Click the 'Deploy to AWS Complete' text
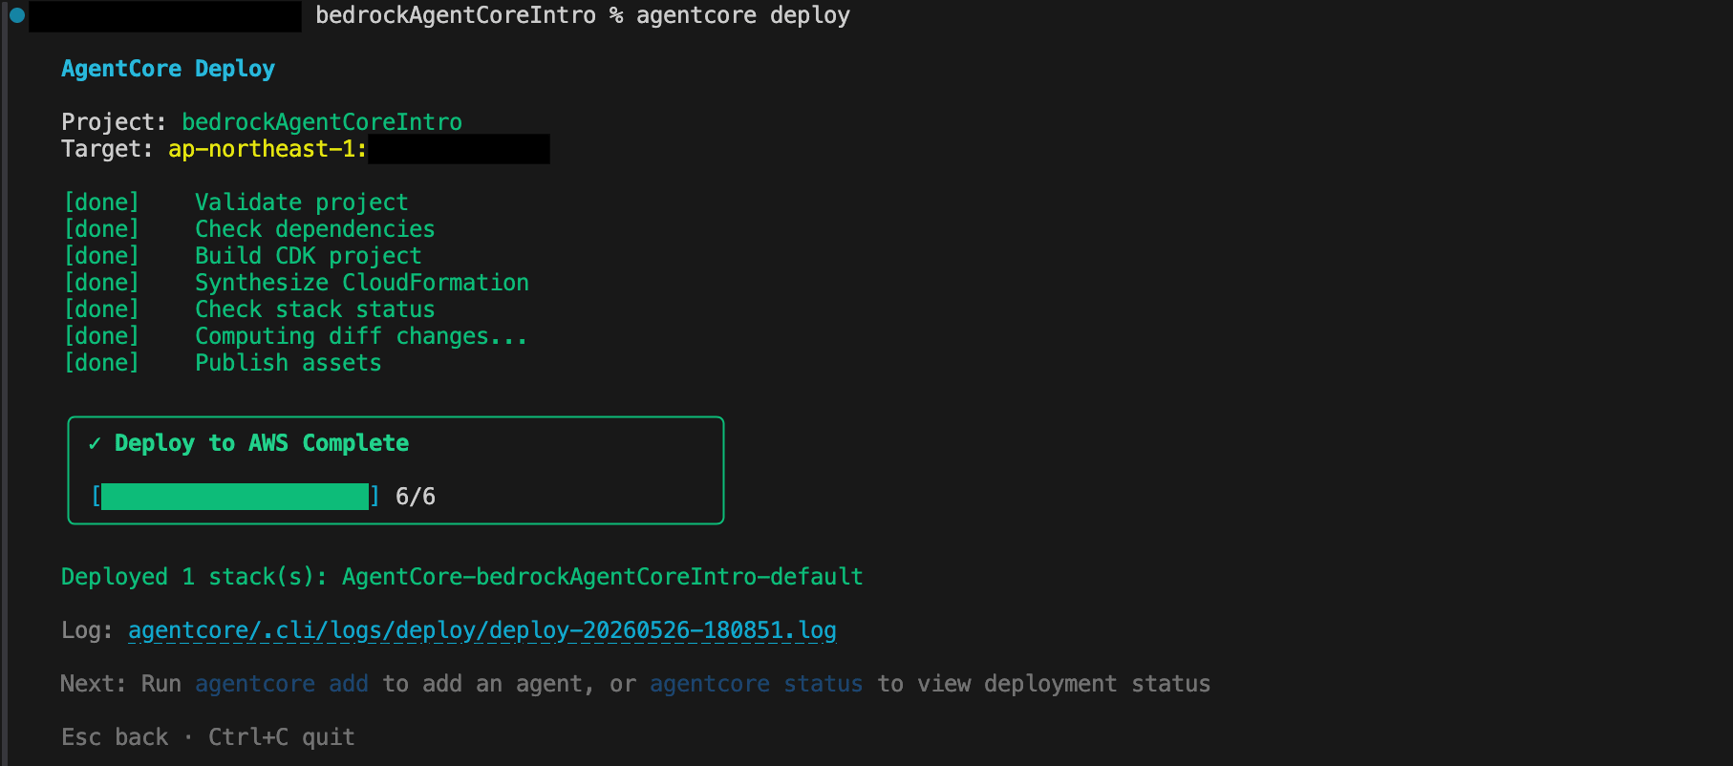Screen dimensions: 1733x766 point(262,443)
